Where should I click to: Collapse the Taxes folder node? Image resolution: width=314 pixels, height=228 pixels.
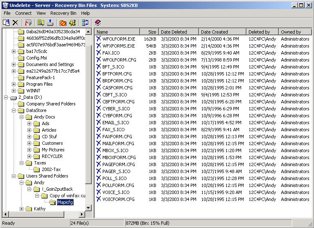coord(21,163)
